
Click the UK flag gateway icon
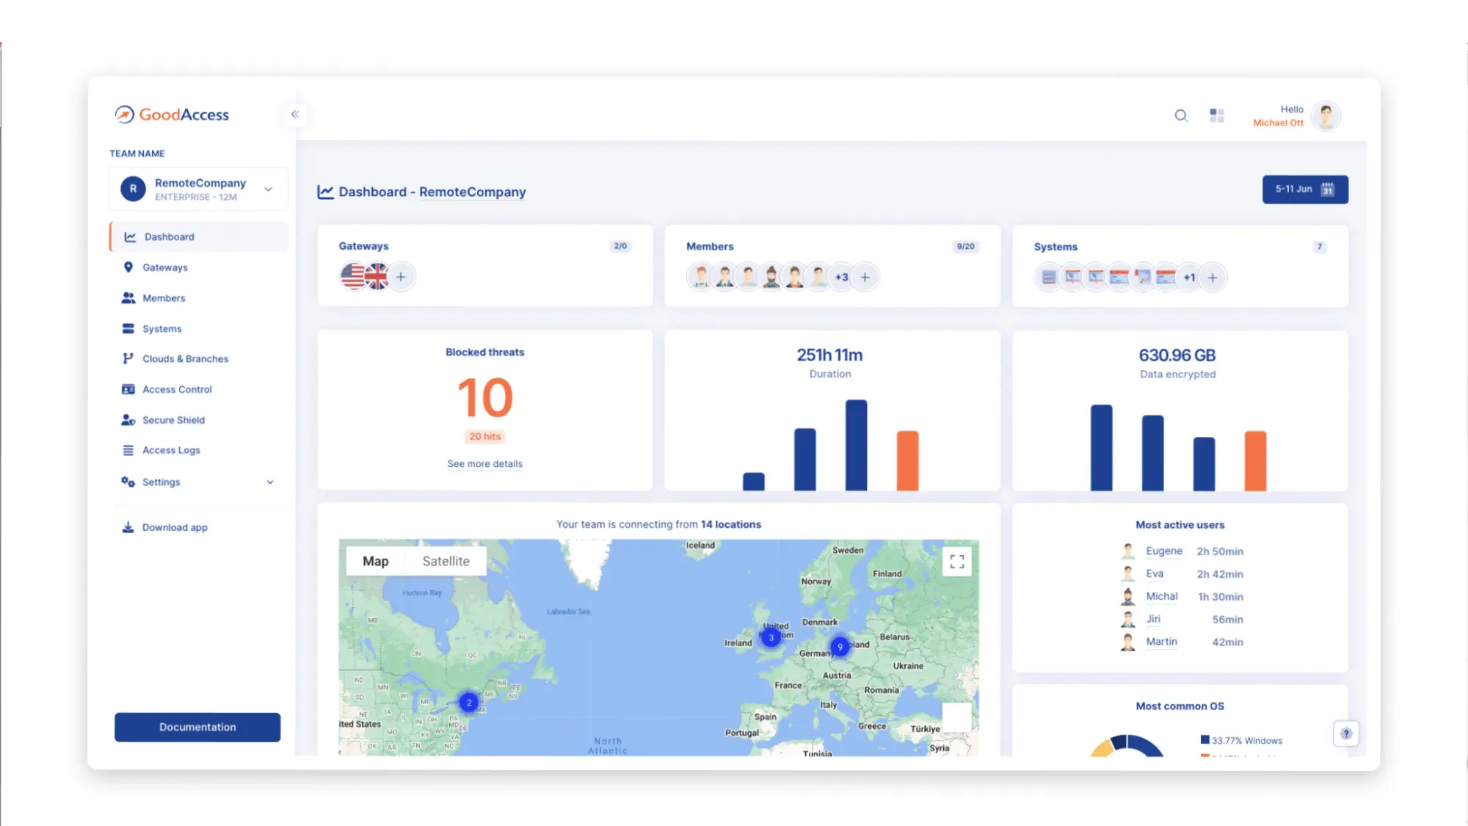[377, 277]
